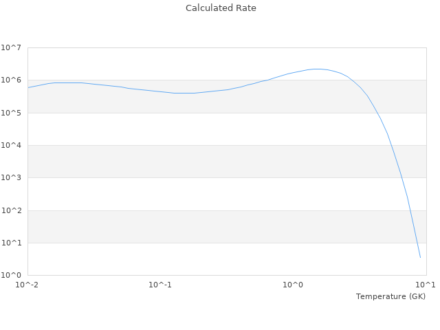Click the 10^7 y-axis tick label
The image size is (440, 330).
click(11, 48)
